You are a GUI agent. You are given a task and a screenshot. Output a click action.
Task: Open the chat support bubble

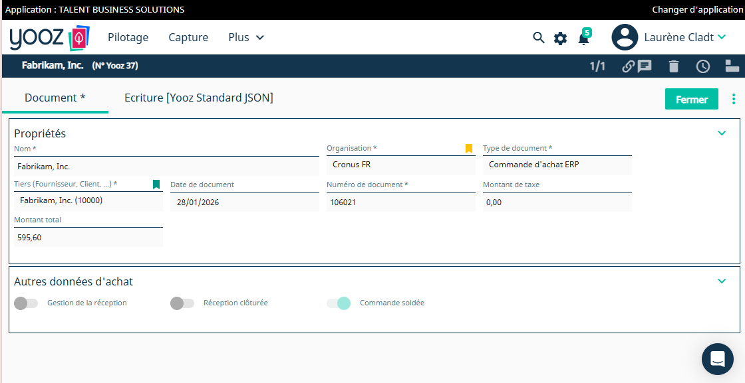(718, 359)
